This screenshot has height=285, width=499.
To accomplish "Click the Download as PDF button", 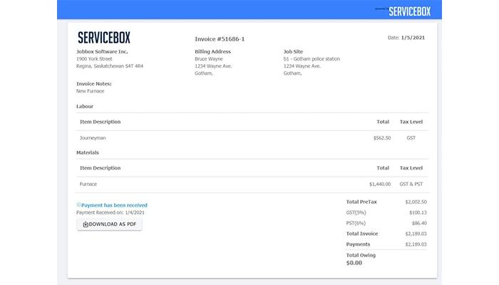I will [110, 224].
